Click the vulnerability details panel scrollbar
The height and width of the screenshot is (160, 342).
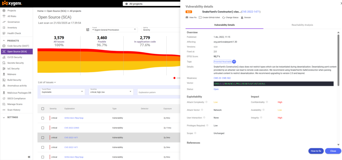tap(338, 60)
